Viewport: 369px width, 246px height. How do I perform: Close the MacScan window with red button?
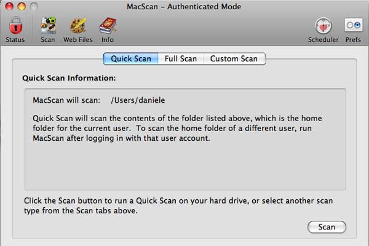[x=8, y=7]
